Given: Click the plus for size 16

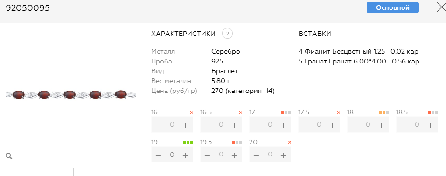Looking at the screenshot, I should tap(186, 126).
